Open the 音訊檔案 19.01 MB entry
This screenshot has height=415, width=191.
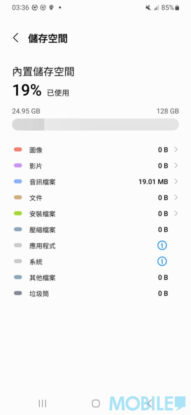pyautogui.click(x=95, y=182)
